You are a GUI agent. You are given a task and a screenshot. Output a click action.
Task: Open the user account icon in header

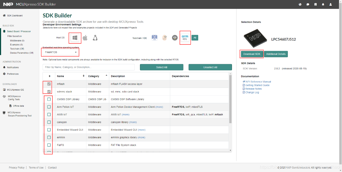[330, 5]
